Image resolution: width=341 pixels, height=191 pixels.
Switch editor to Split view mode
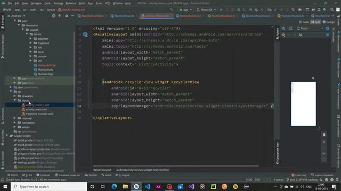(315, 22)
